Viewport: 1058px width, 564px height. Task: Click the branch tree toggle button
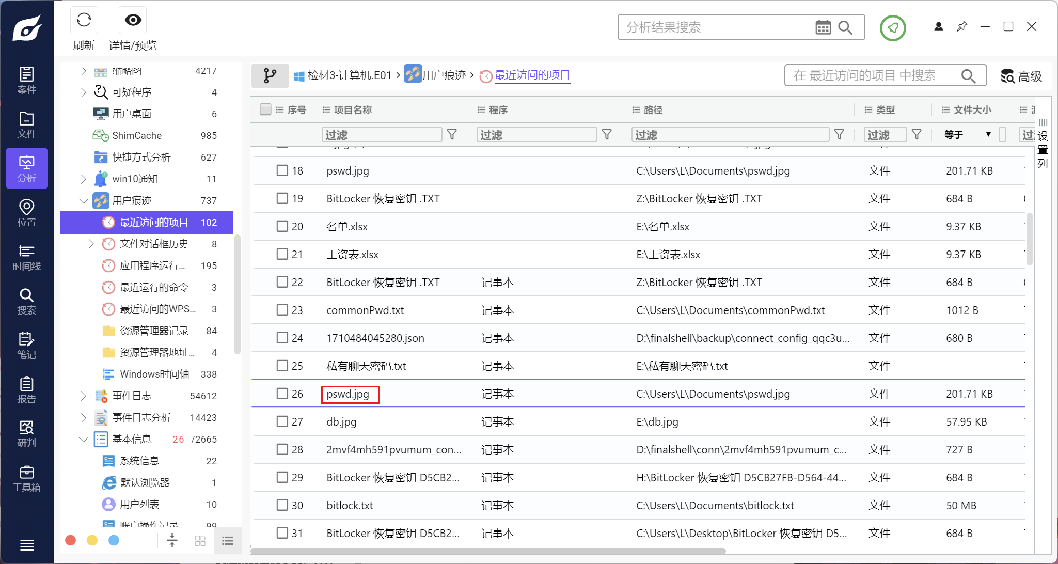pos(270,76)
